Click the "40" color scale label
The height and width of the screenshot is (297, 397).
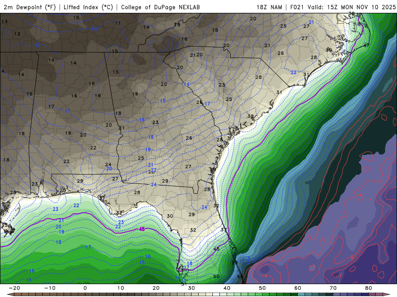[227, 288]
